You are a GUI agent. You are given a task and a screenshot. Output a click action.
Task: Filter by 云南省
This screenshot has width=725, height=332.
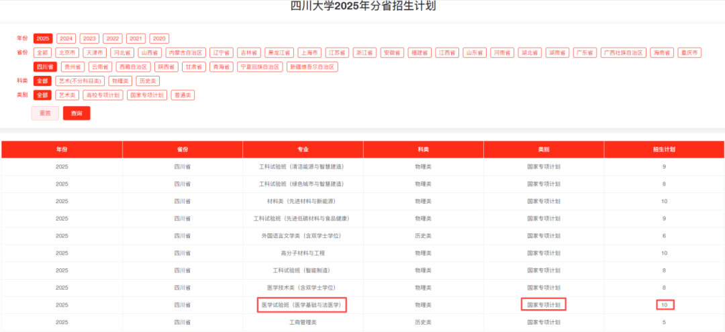pyautogui.click(x=100, y=67)
